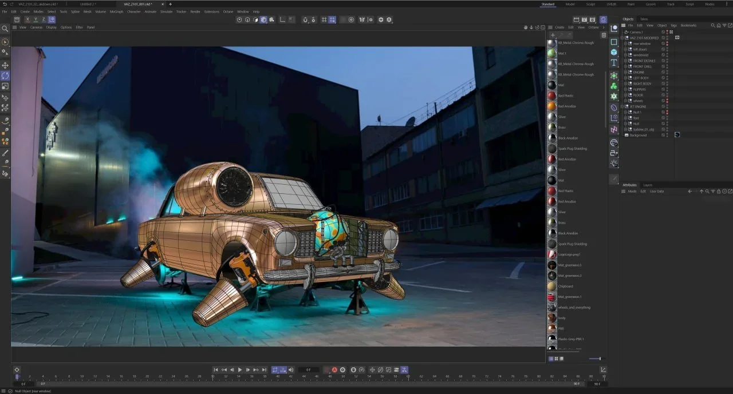The height and width of the screenshot is (394, 733).
Task: Toggle enable checkmark for windshield
Action: point(663,55)
